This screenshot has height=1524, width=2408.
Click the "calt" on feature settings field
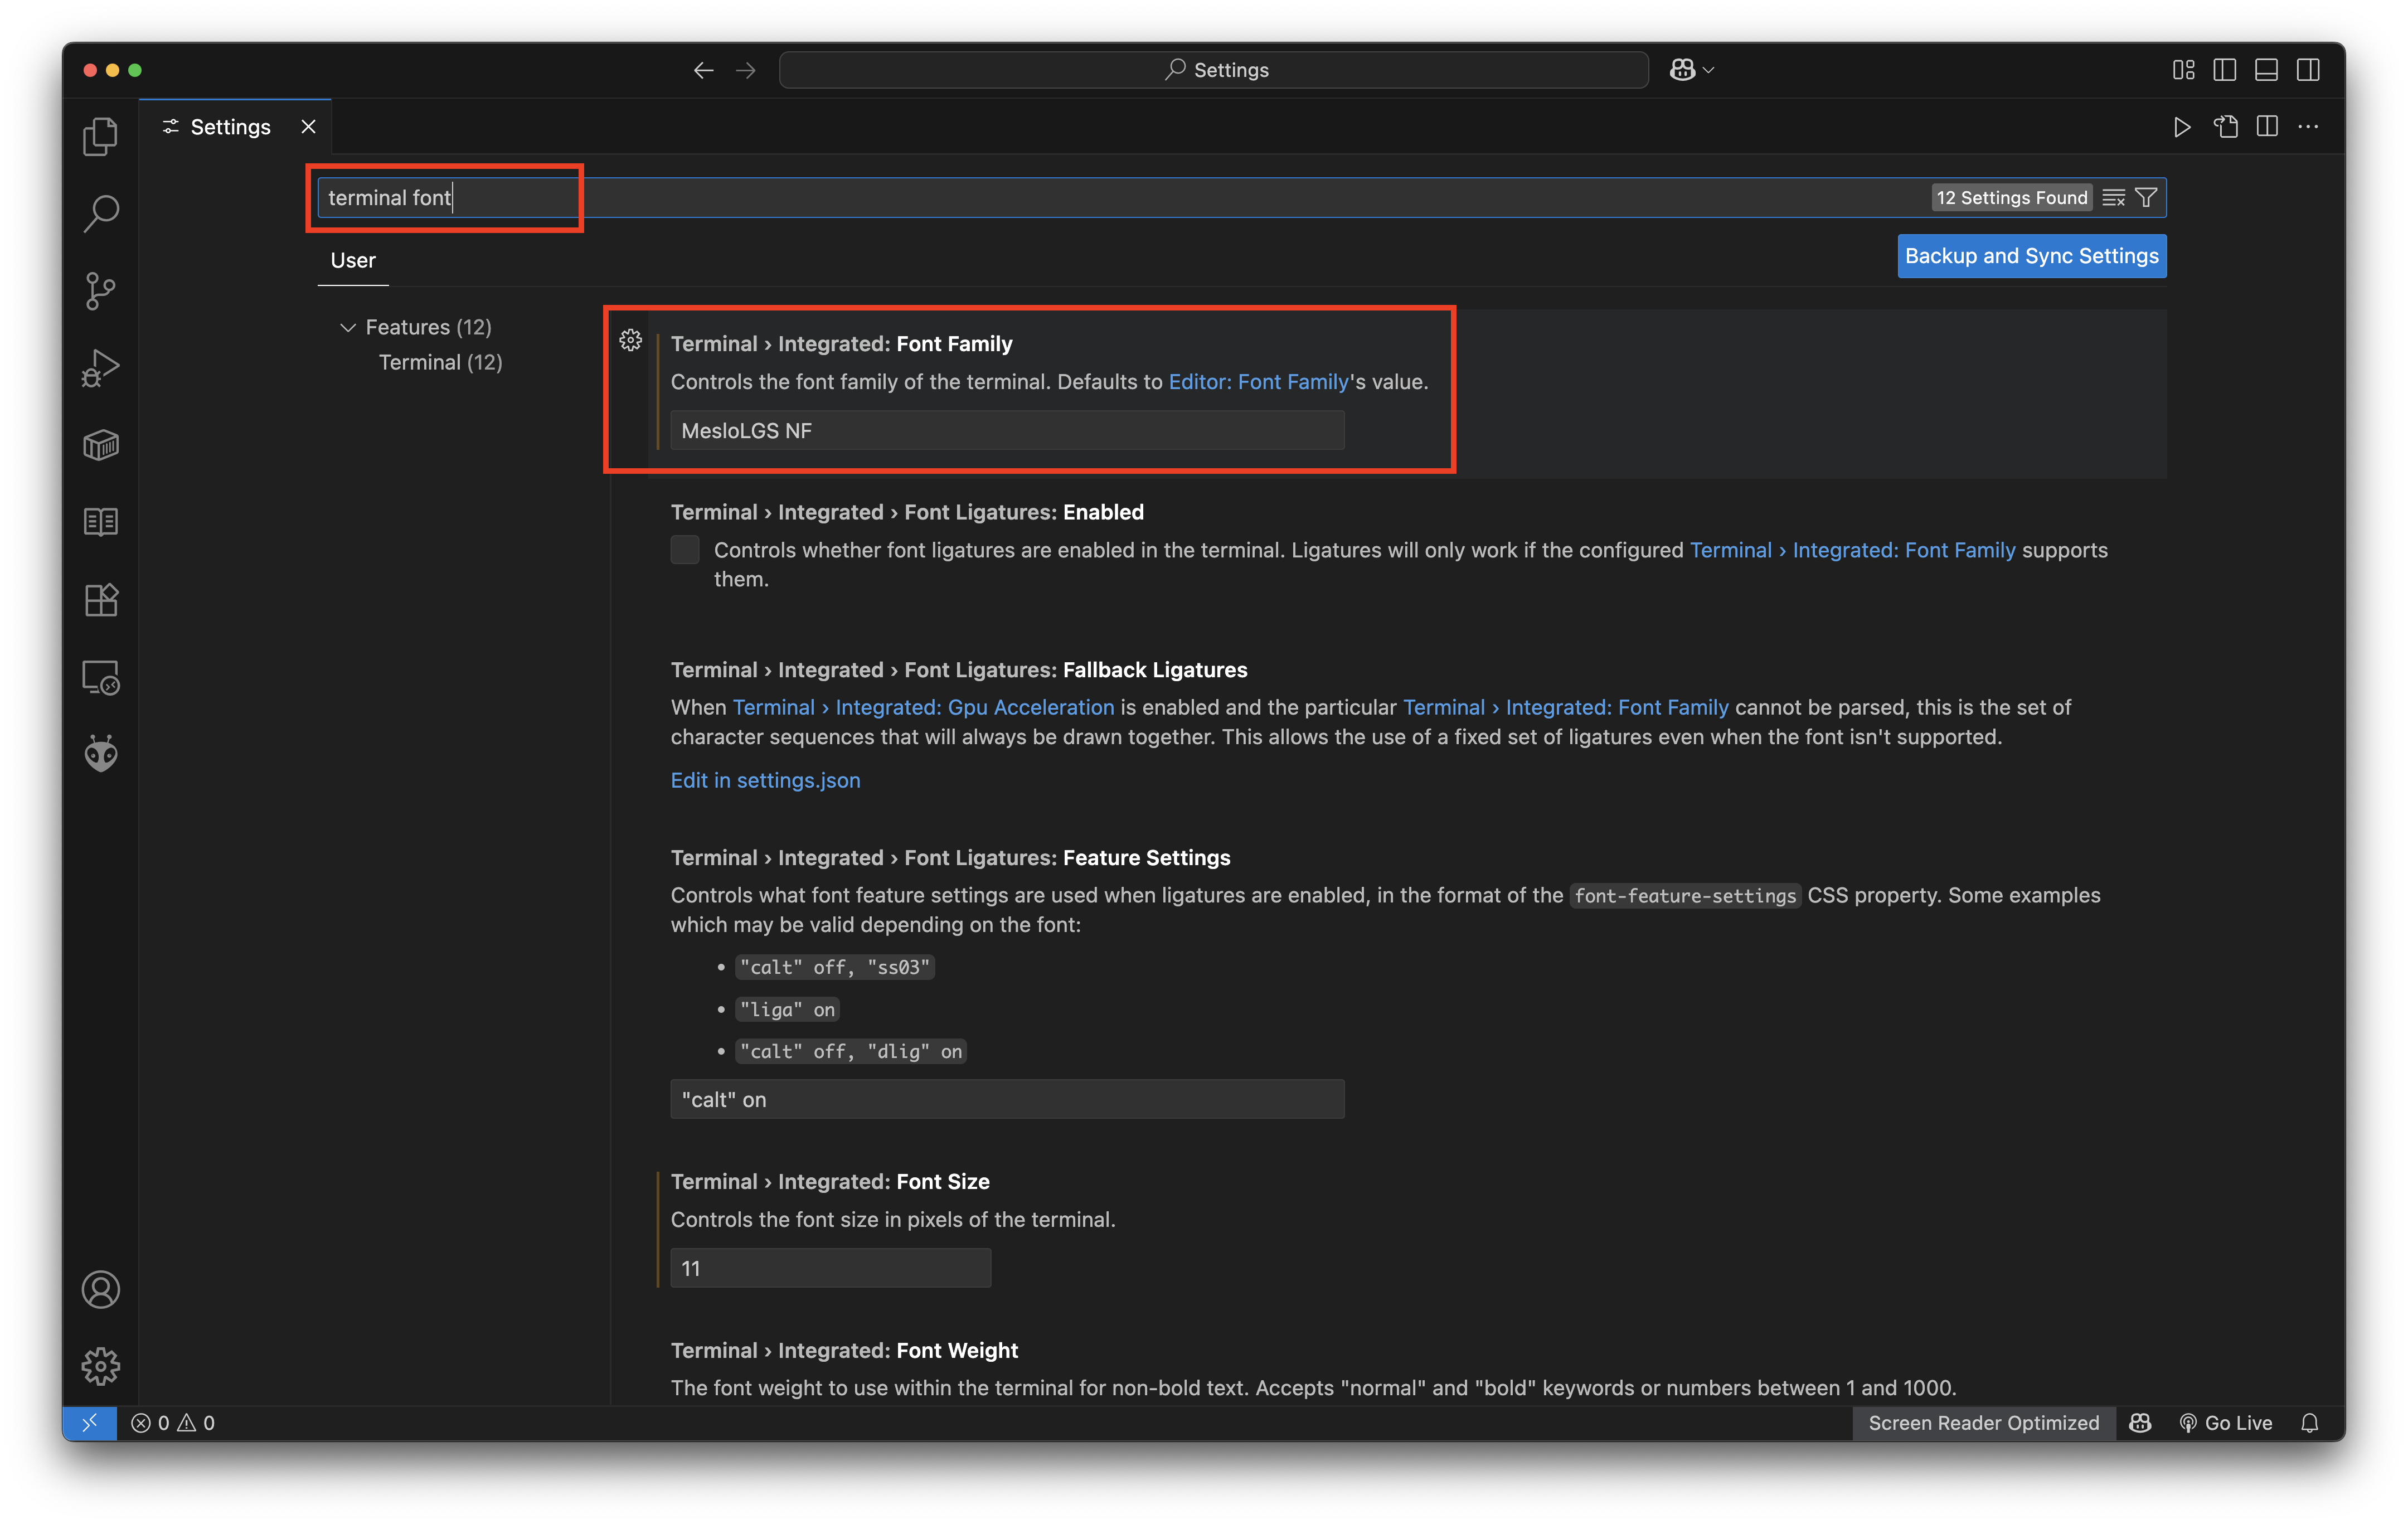tap(1007, 1100)
